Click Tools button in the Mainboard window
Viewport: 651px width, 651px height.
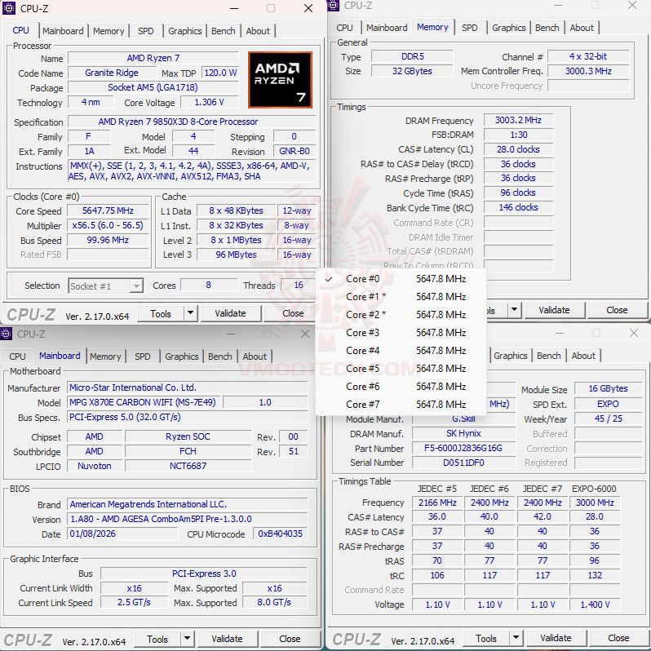[x=157, y=639]
